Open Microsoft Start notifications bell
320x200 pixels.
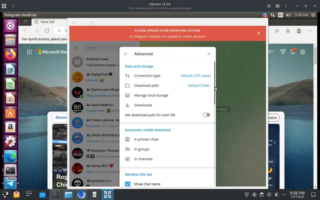point(293,51)
